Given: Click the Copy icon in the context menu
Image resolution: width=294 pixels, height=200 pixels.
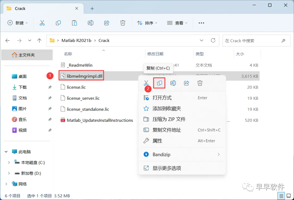Looking at the screenshot, I should click(159, 83).
